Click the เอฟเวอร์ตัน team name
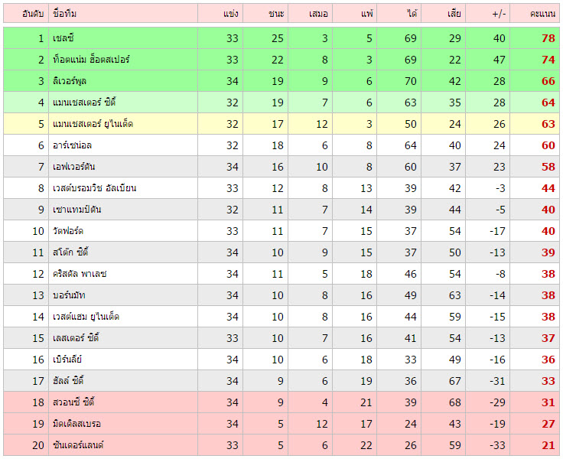563x459 pixels. click(75, 167)
